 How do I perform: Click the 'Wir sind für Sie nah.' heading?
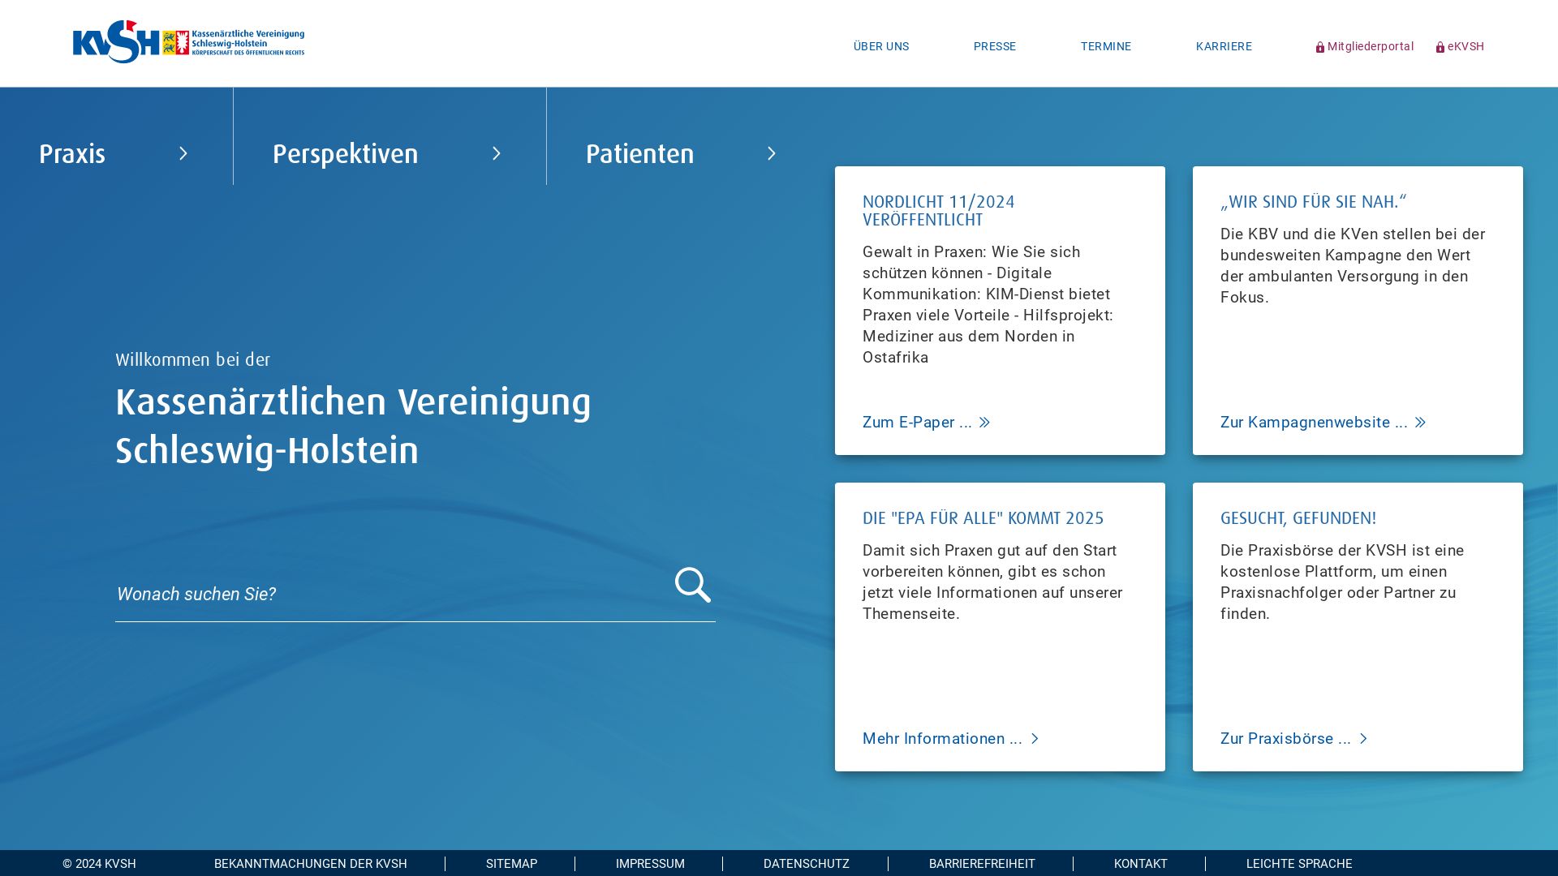click(x=1314, y=202)
